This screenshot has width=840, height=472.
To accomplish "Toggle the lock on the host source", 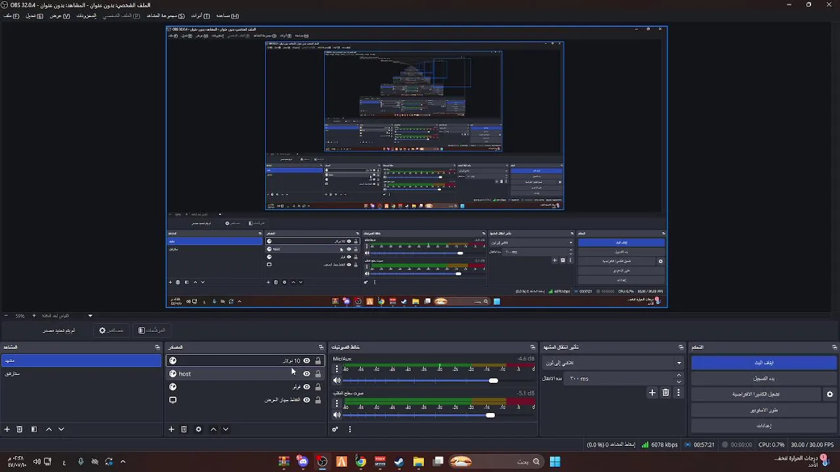I will 318,374.
